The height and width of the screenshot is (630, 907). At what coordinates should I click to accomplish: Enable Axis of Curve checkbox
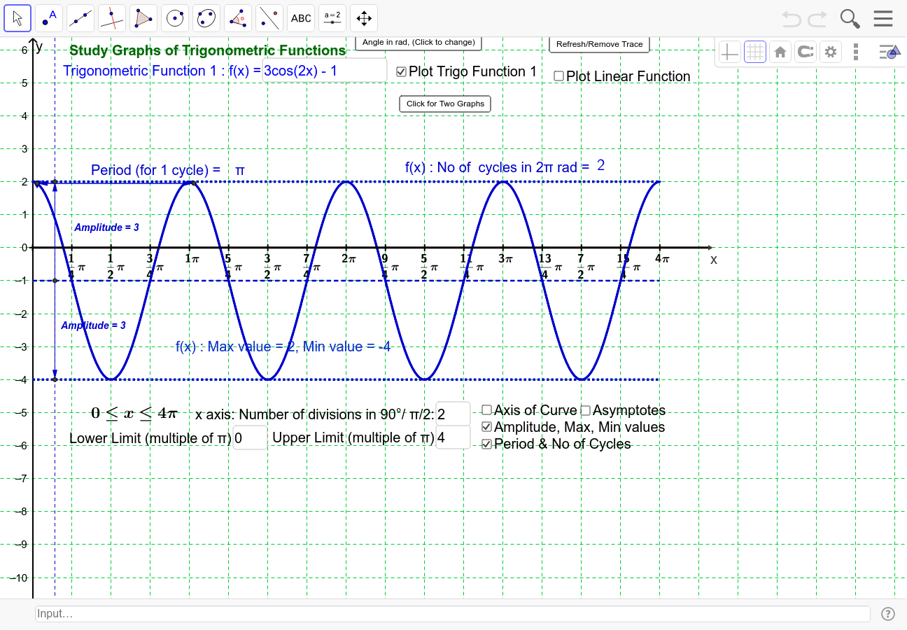(x=487, y=410)
